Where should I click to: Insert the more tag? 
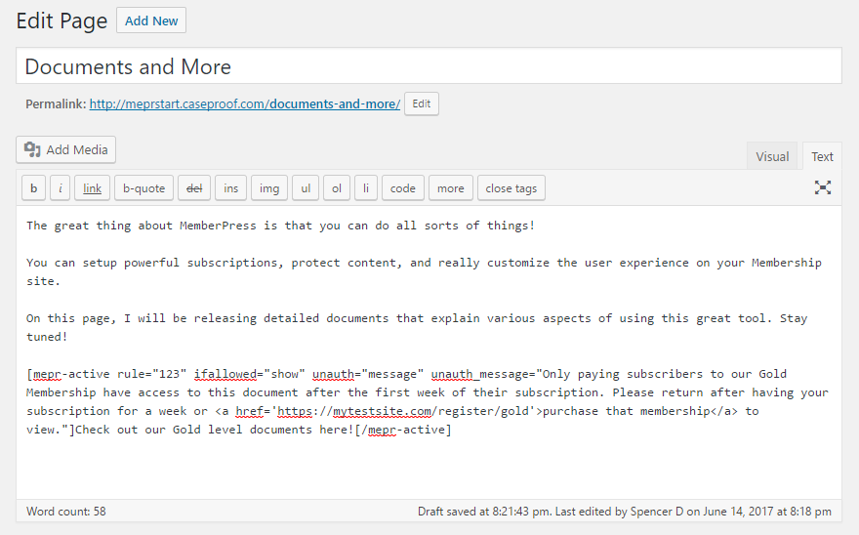pyautogui.click(x=450, y=188)
